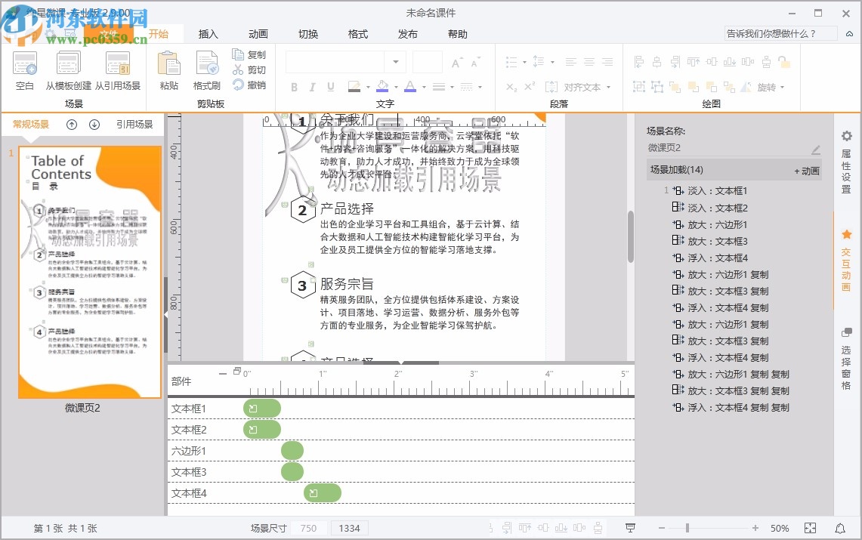Expand the 旋转 rotate dropdown
Image resolution: width=862 pixels, height=540 pixels.
click(782, 88)
